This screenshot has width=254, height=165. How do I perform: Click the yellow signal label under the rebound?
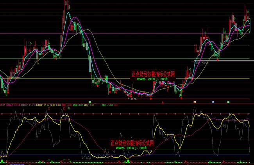[194, 102]
